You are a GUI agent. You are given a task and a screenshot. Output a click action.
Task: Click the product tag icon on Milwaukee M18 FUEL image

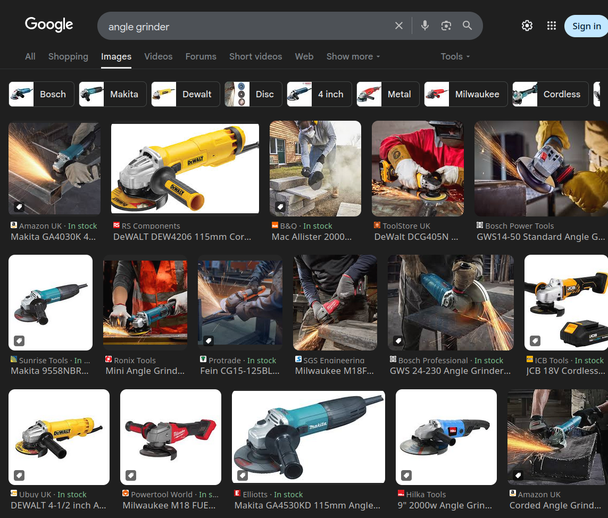(131, 475)
